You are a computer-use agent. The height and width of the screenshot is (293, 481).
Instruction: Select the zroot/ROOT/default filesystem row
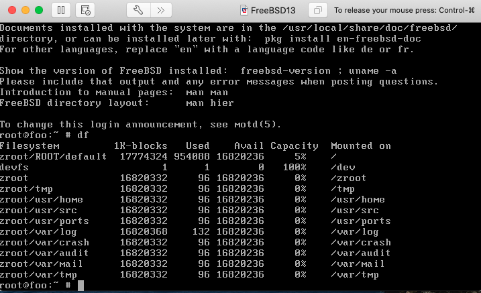pyautogui.click(x=54, y=156)
